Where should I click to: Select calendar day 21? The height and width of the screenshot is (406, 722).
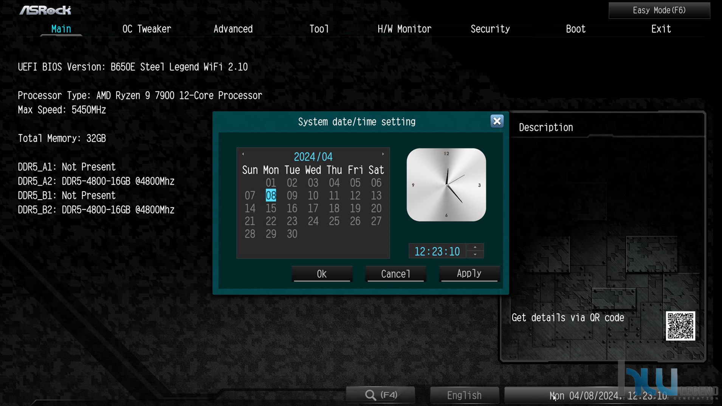click(250, 222)
